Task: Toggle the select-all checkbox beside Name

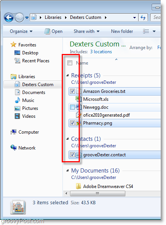Action: (70, 63)
